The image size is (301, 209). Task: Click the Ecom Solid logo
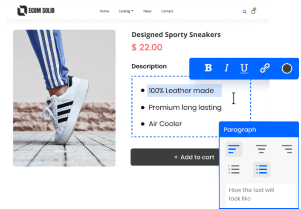tap(36, 11)
